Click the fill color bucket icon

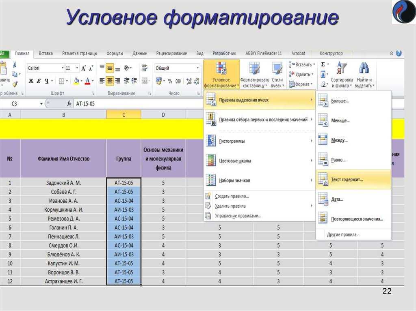(x=76, y=81)
